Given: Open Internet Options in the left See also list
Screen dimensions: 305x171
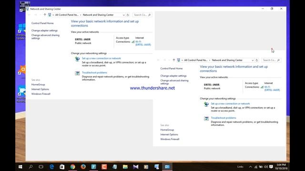Looking at the screenshot, I should pos(40,89).
